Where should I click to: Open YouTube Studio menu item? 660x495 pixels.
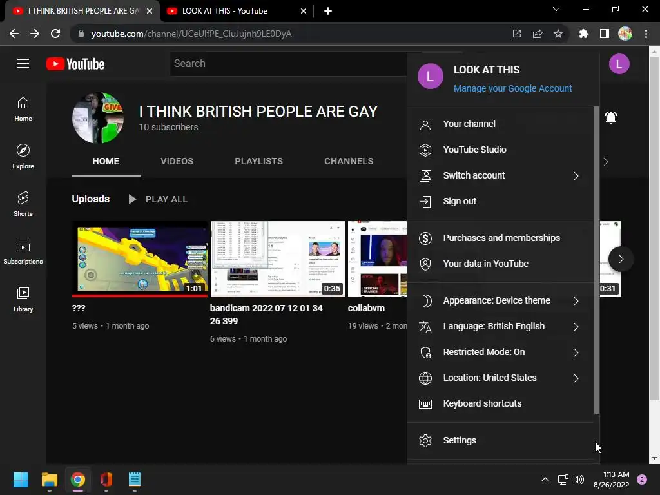coord(500,150)
